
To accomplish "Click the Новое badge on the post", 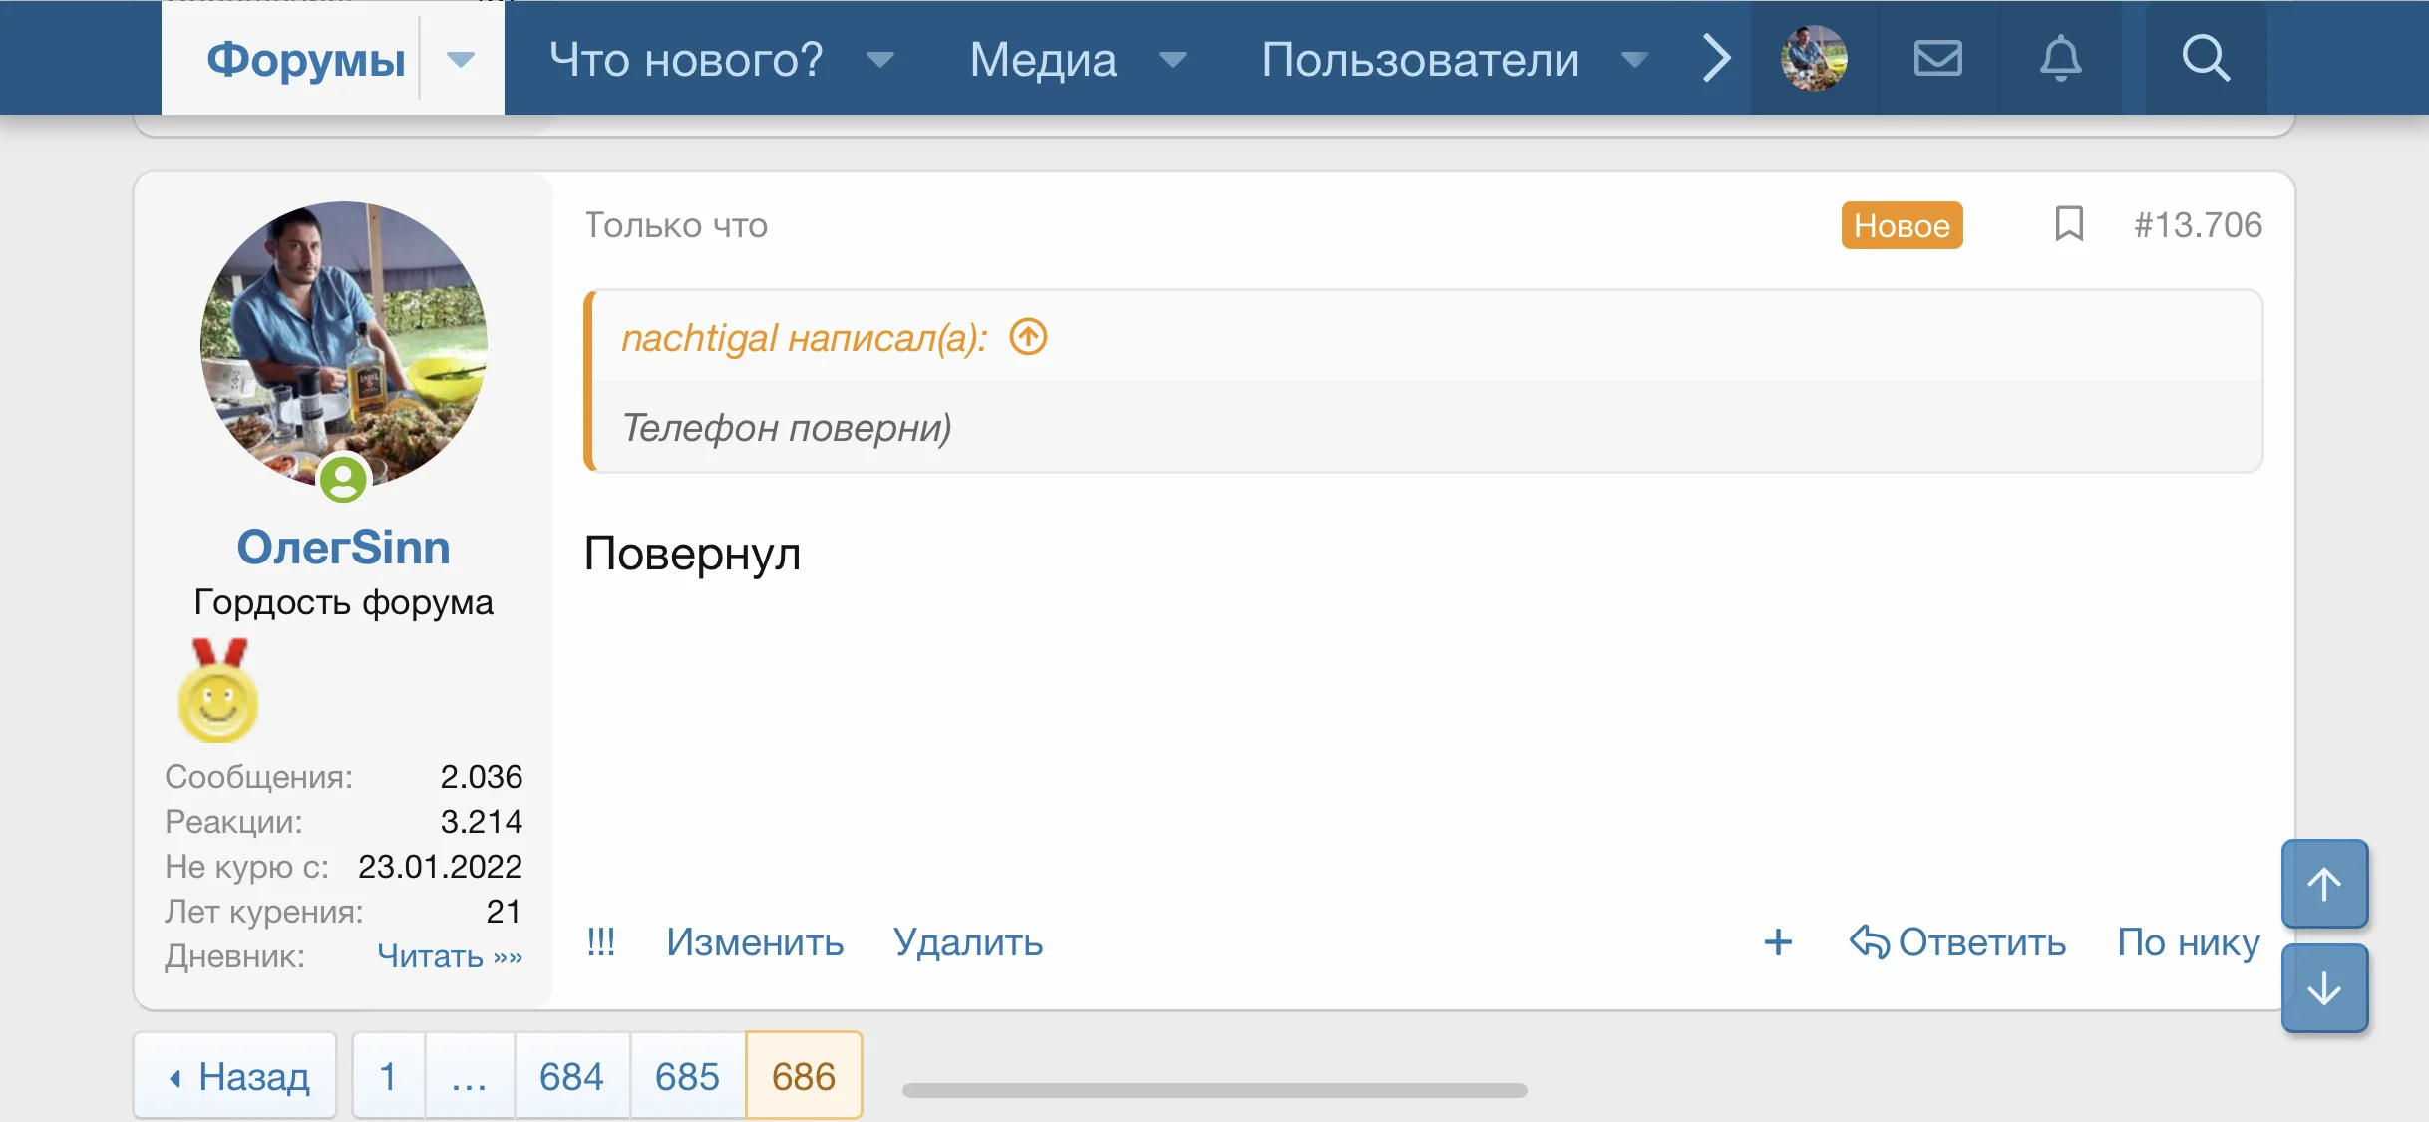I will coord(1901,225).
